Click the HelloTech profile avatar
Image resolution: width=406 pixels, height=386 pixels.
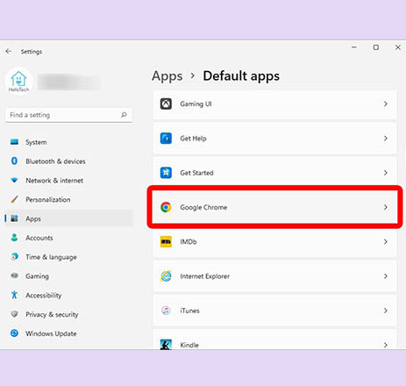point(18,81)
